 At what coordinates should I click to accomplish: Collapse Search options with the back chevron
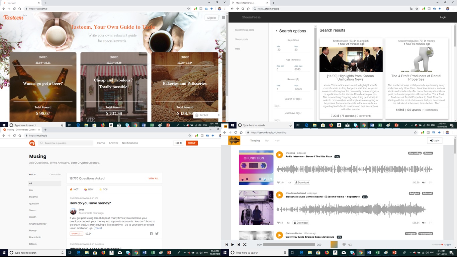pos(277,31)
